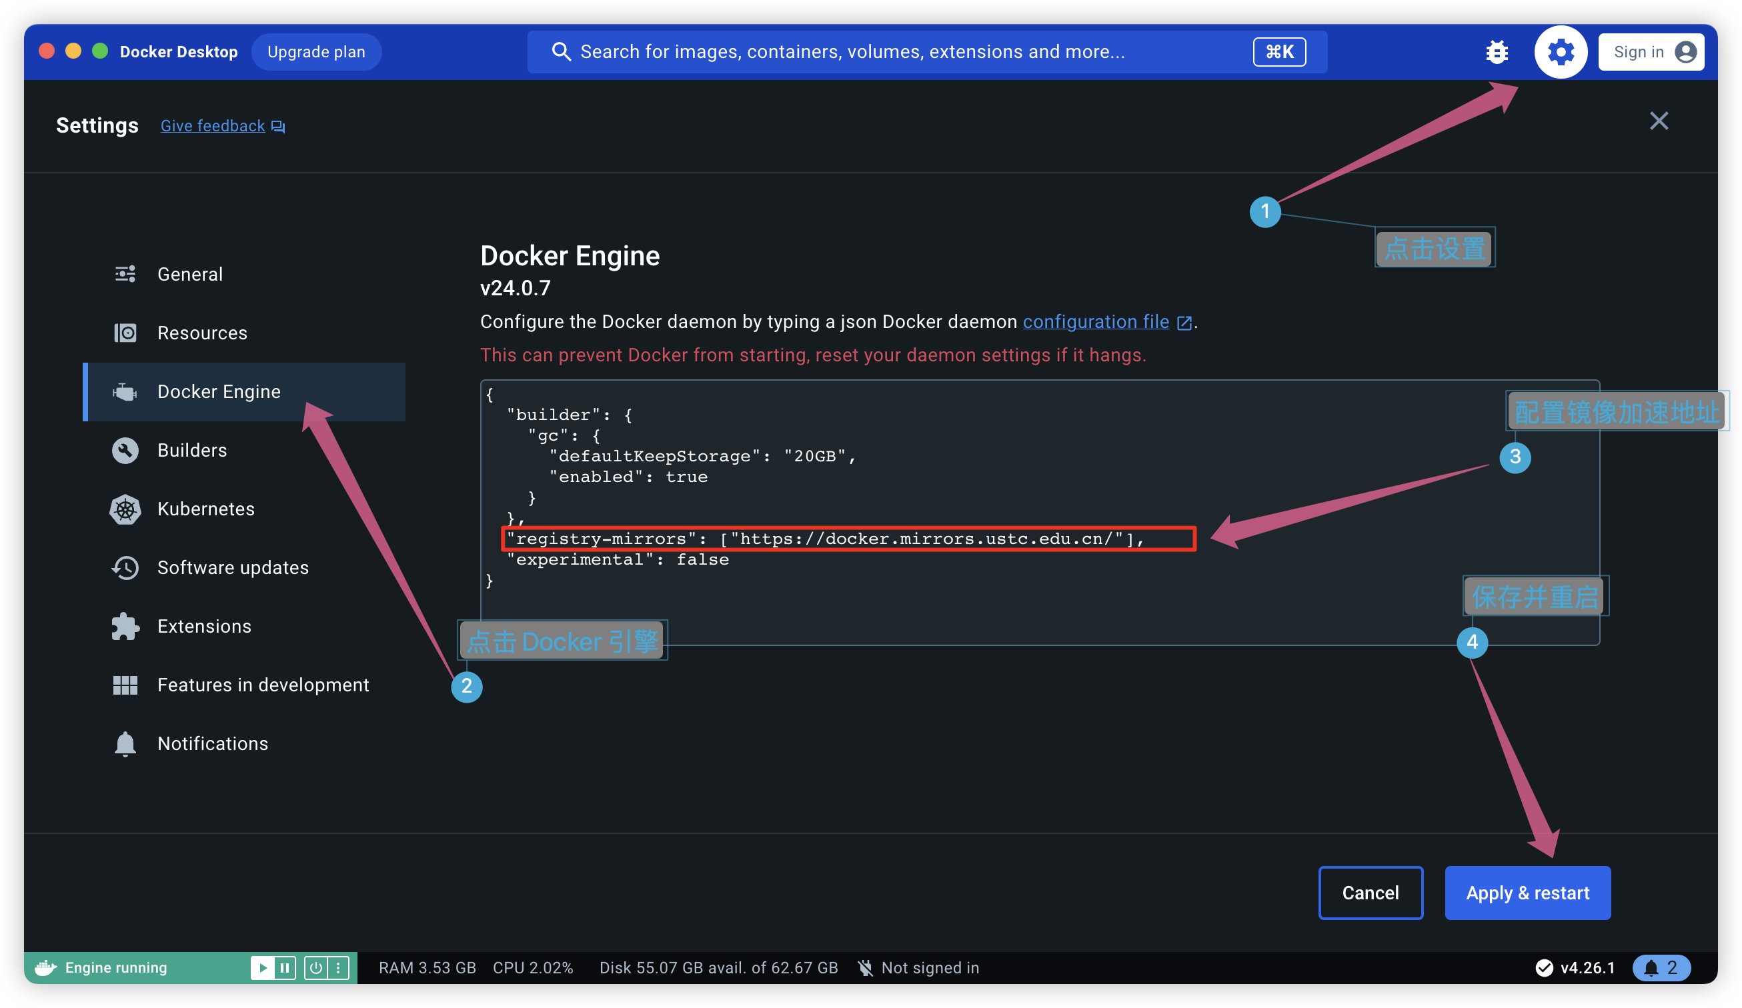The image size is (1742, 1008).
Task: Click the external link icon after configuration file
Action: 1184,323
